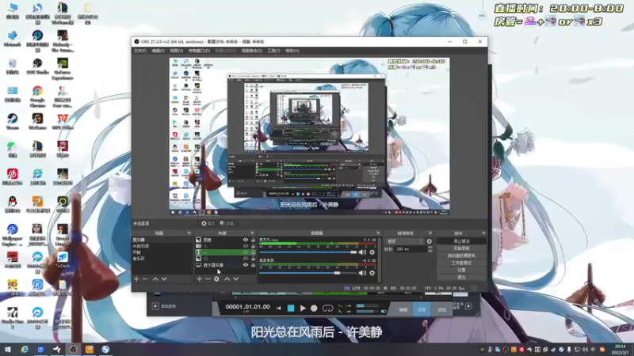Screen dimensions: 634x356
Task: Pop out the Sources dock panel
Action: (x=252, y=233)
